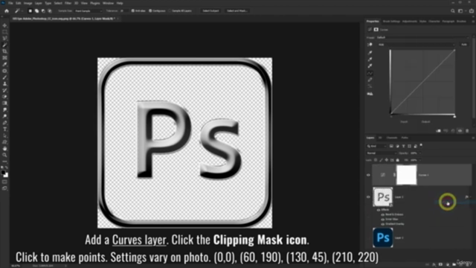
Task: Select Draw-to-modify pencil curve mode
Action: (370, 80)
